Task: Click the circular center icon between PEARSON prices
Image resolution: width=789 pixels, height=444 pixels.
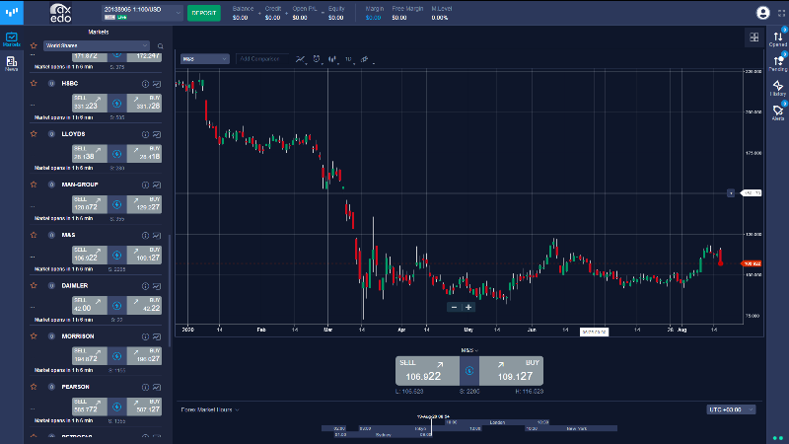Action: 116,407
